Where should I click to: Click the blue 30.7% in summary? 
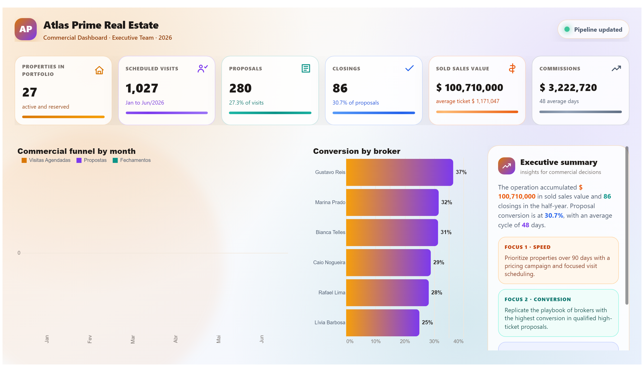pyautogui.click(x=553, y=216)
